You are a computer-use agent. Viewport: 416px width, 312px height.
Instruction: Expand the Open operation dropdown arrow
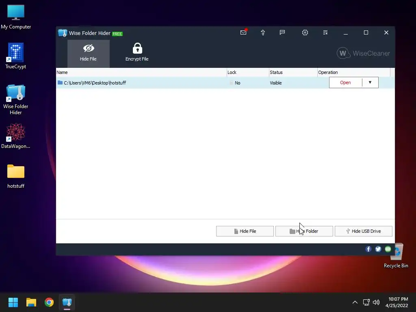pos(370,82)
